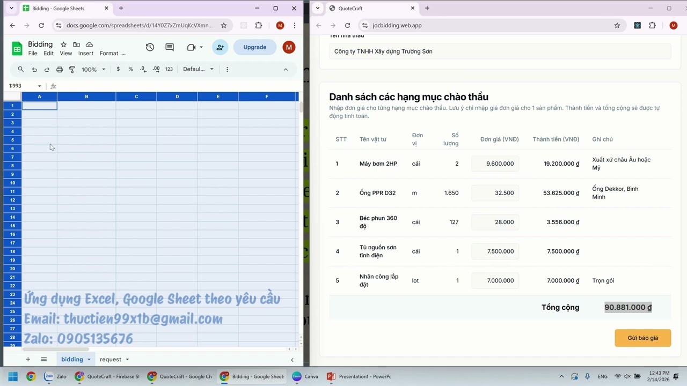Open the zoom 100% dropdown

93,69
